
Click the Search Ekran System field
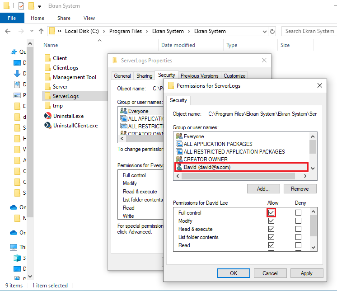309,31
